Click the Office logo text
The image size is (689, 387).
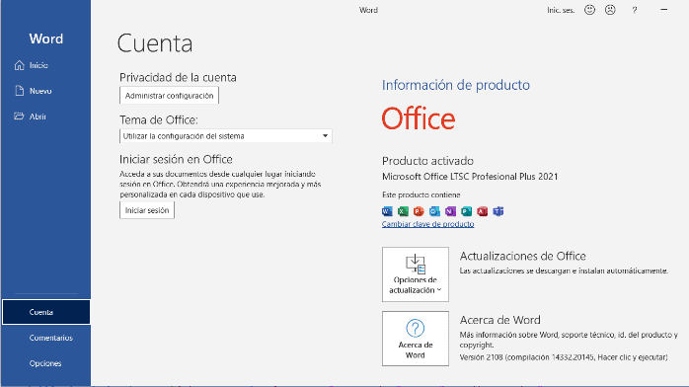pyautogui.click(x=419, y=118)
